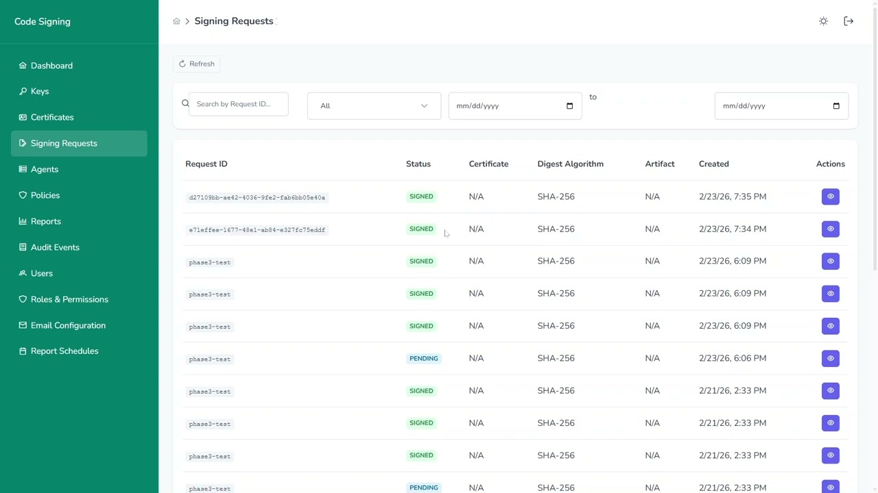View Audit Events page
The image size is (878, 493).
coord(79,248)
